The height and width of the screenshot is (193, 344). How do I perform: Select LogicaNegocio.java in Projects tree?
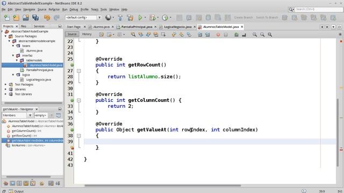point(39,80)
